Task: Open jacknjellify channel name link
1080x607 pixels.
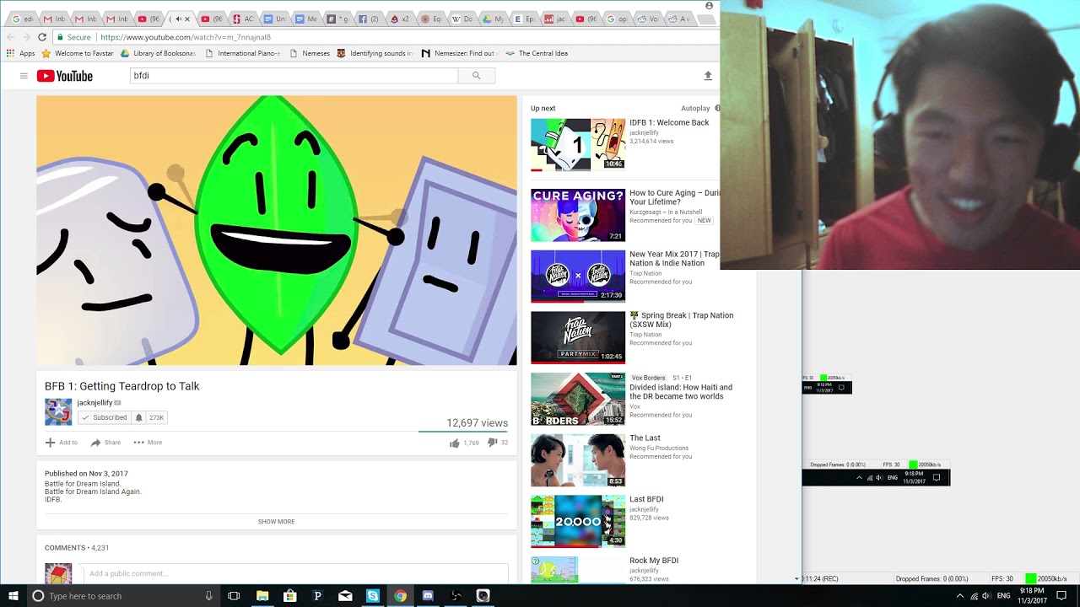Action: coord(94,403)
